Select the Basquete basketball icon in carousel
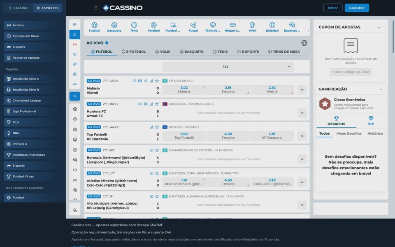The width and height of the screenshot is (395, 247). coord(114,25)
